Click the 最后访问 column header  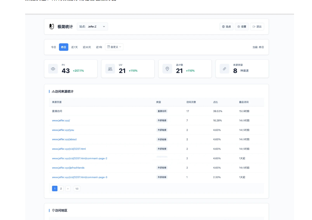tap(244, 102)
